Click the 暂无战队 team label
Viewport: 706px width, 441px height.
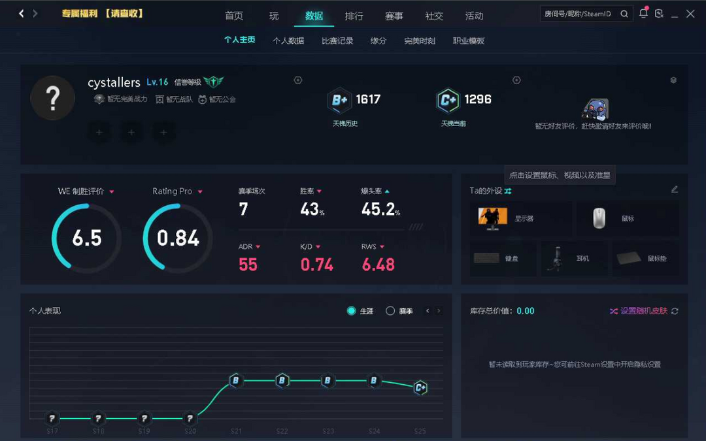pos(175,99)
